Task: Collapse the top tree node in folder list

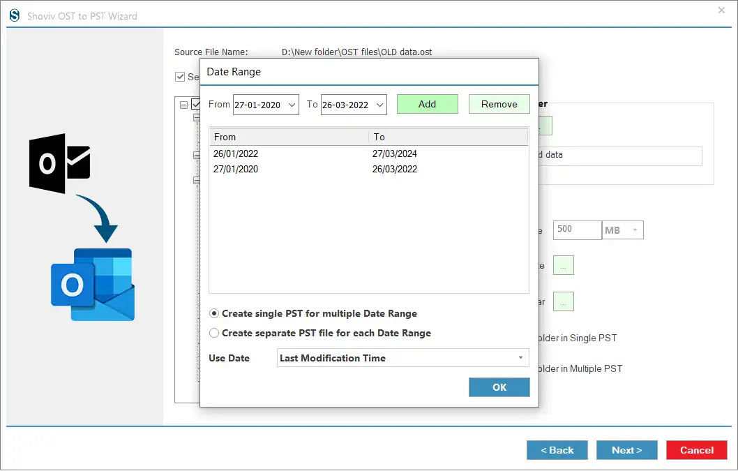Action: point(184,105)
